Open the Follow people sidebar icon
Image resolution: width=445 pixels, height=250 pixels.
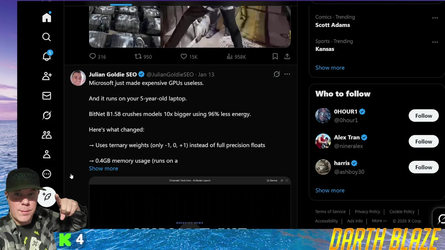click(47, 76)
